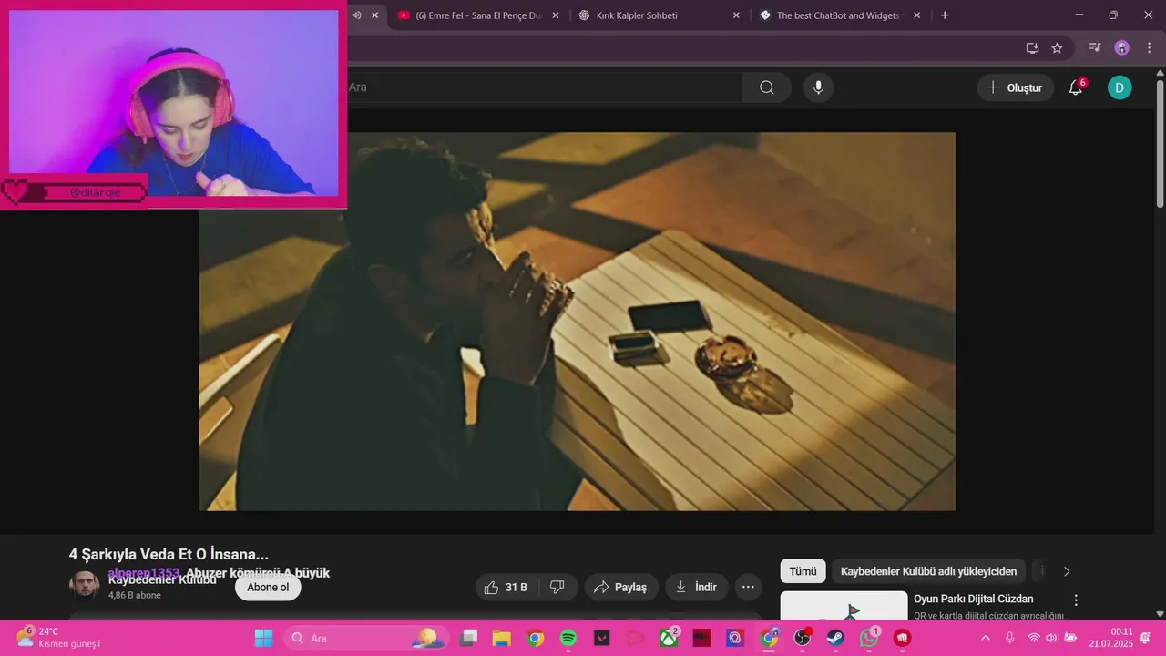Open Valorant icon in taskbar
Screen dimensions: 1166x656
pos(601,638)
